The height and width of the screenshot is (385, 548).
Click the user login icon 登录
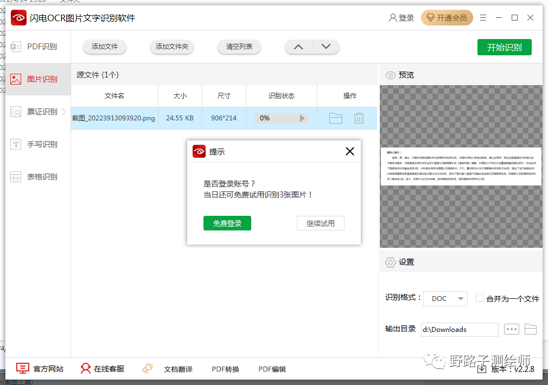click(401, 18)
